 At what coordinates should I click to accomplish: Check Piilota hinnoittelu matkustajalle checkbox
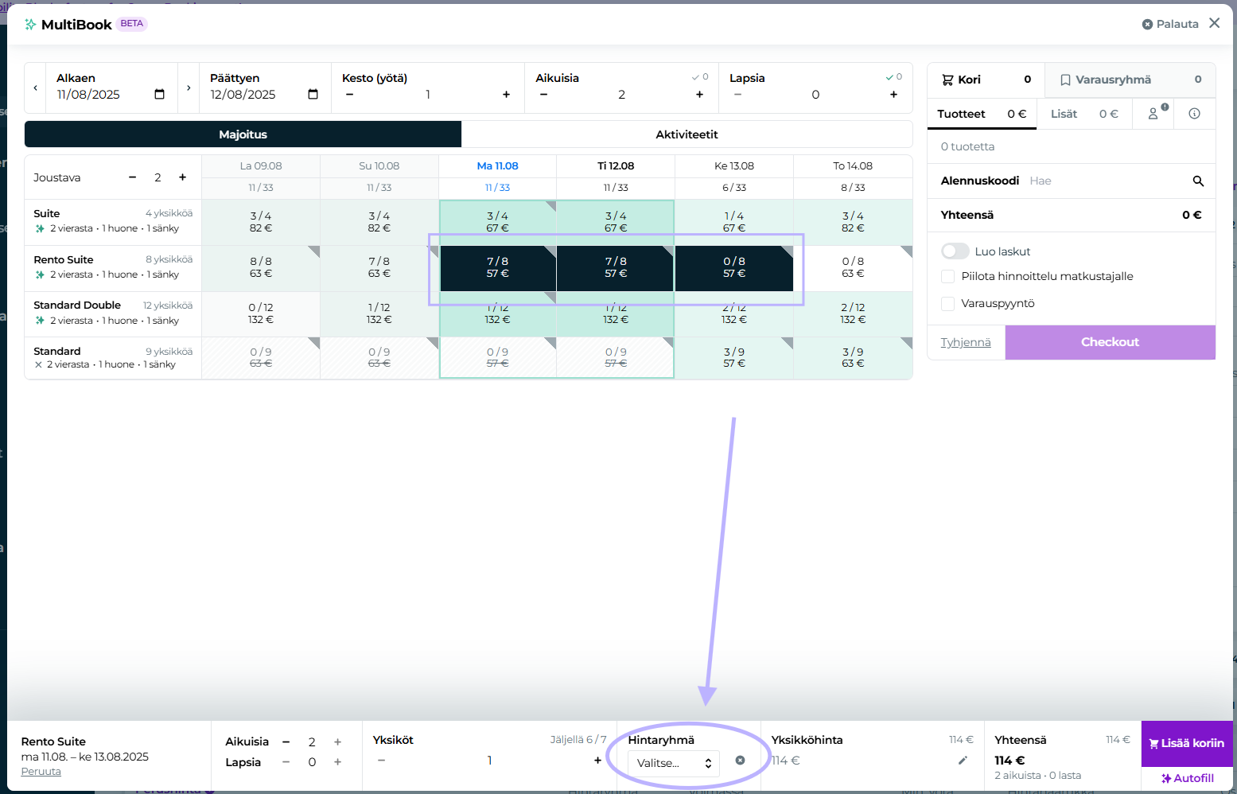pyautogui.click(x=947, y=276)
